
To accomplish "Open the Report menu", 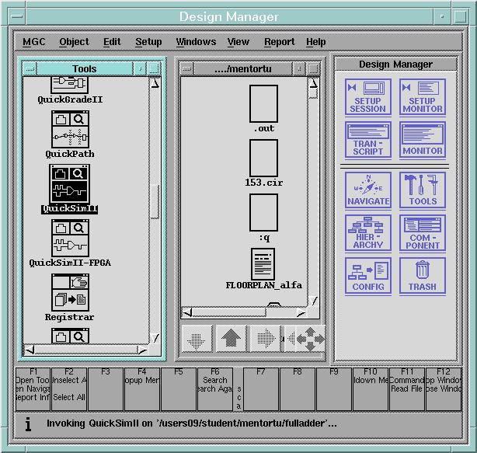I will click(279, 42).
